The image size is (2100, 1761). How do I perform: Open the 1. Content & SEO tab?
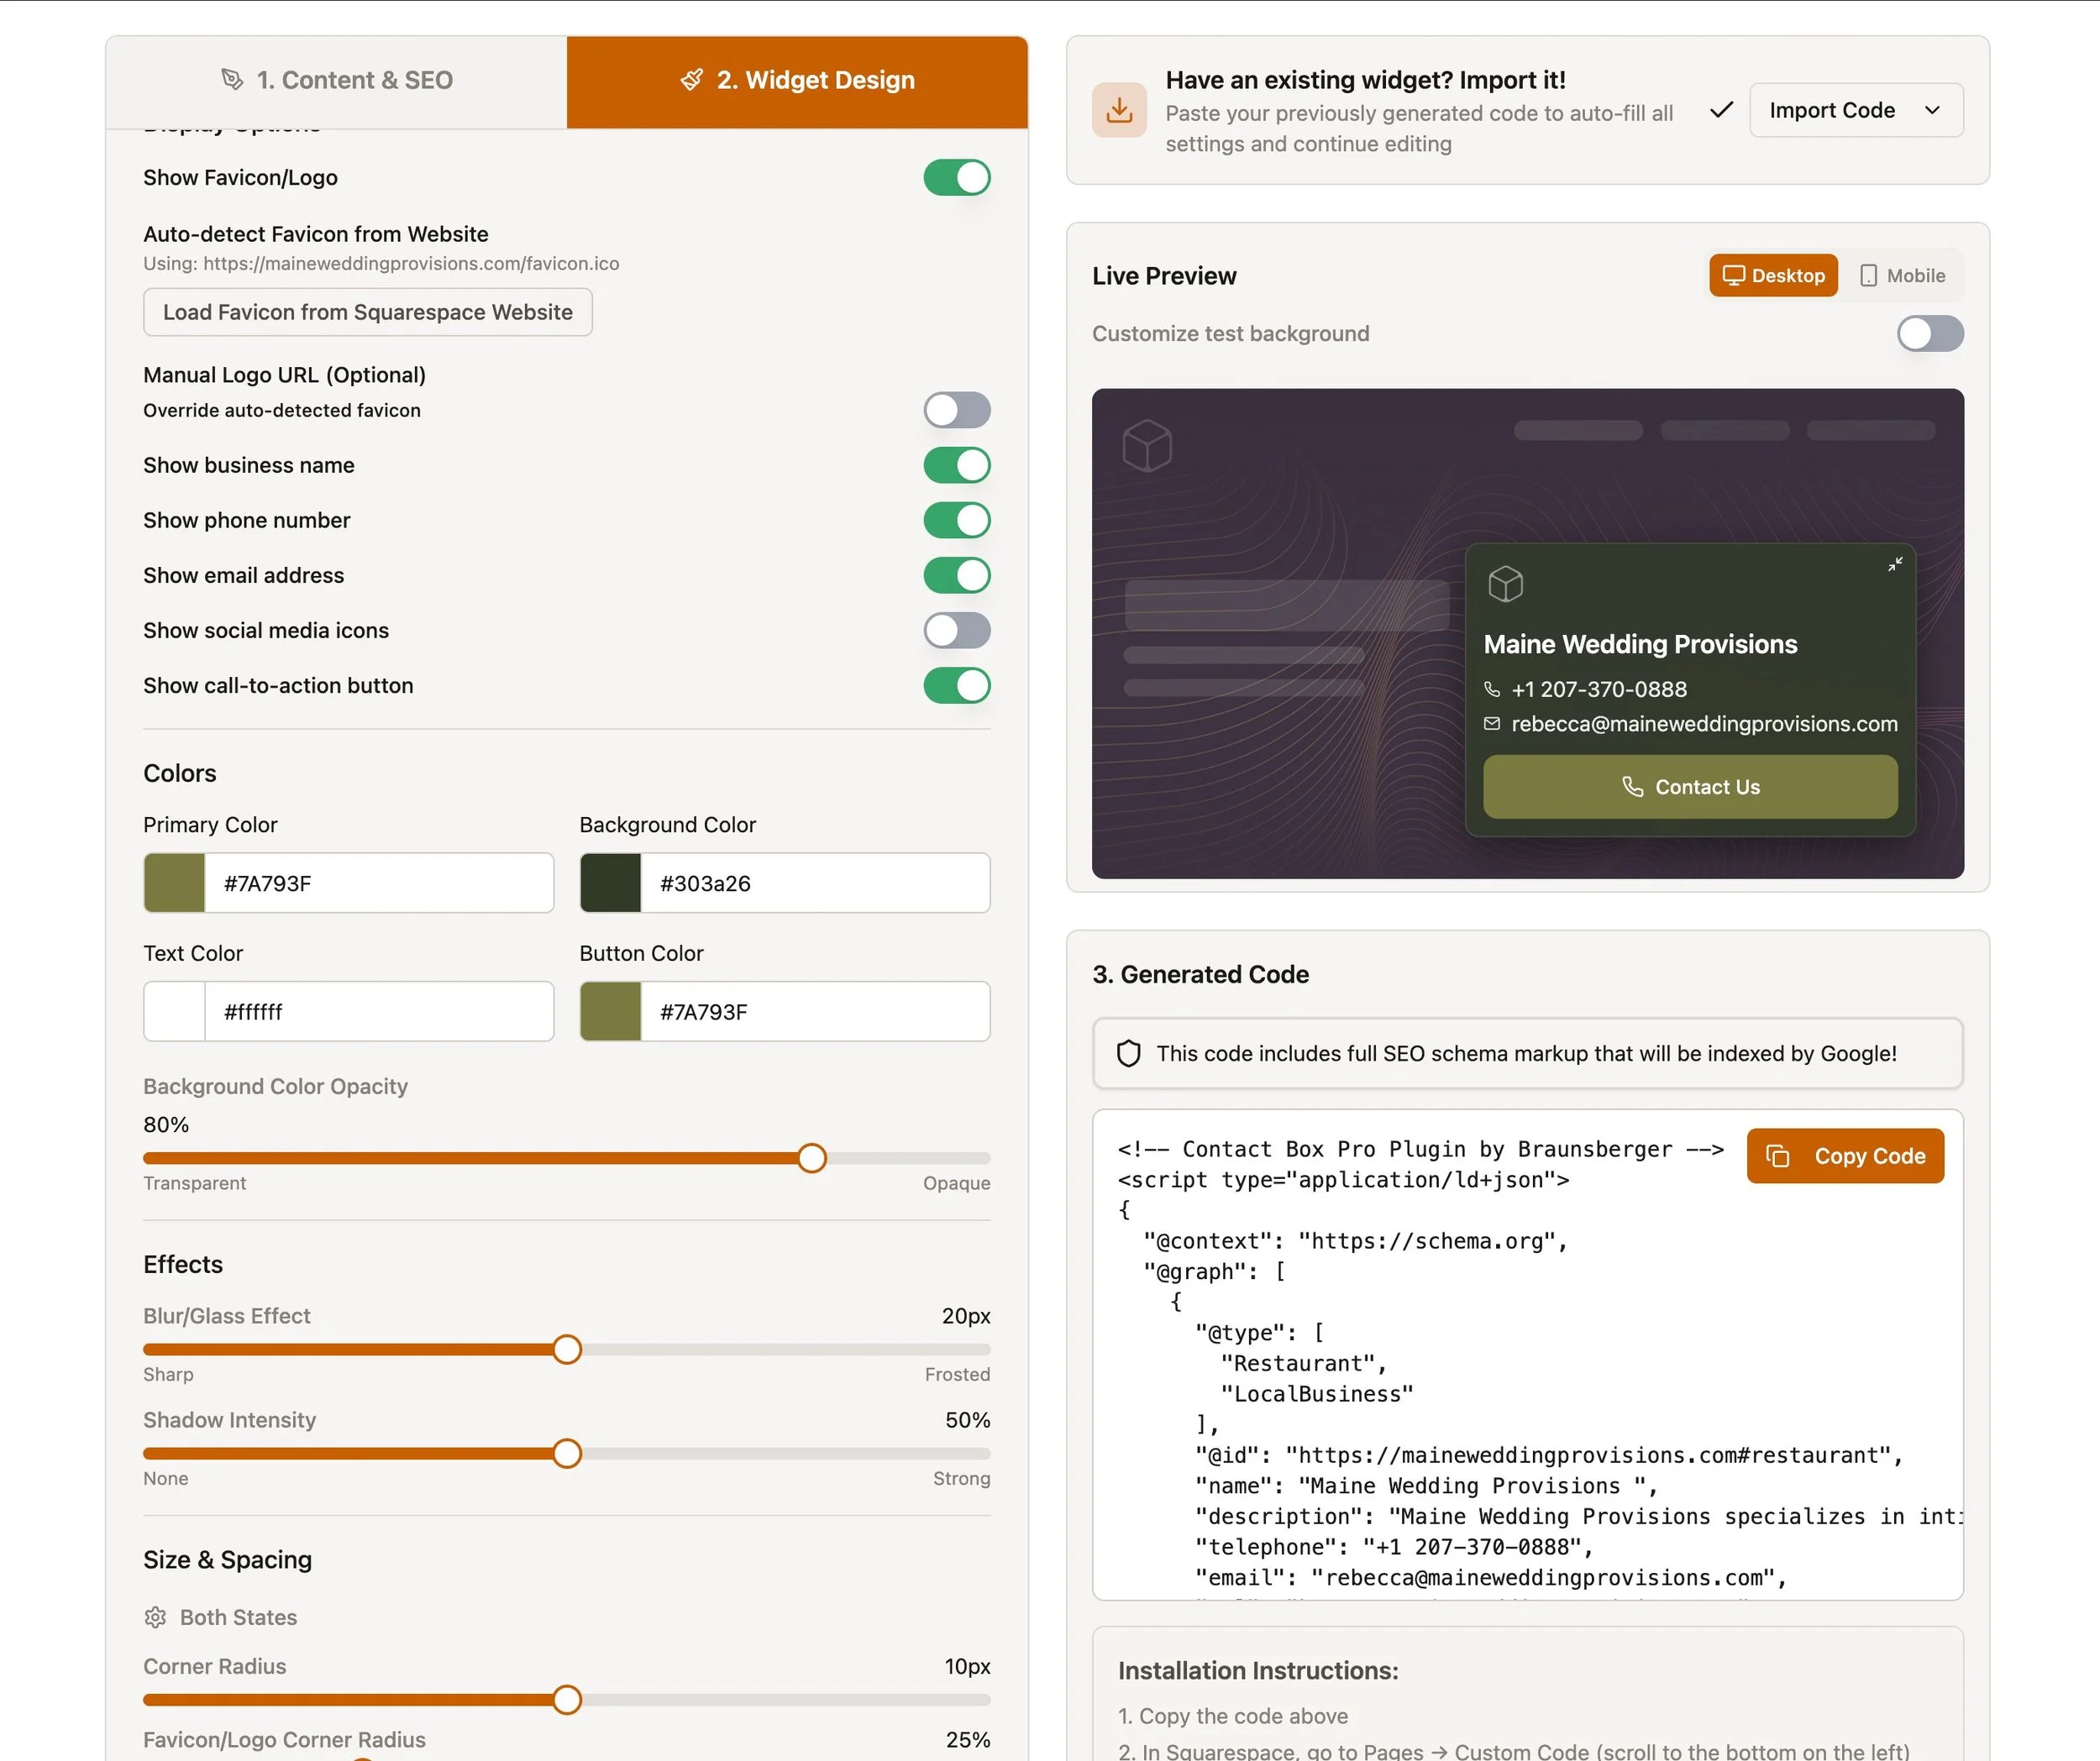(337, 81)
